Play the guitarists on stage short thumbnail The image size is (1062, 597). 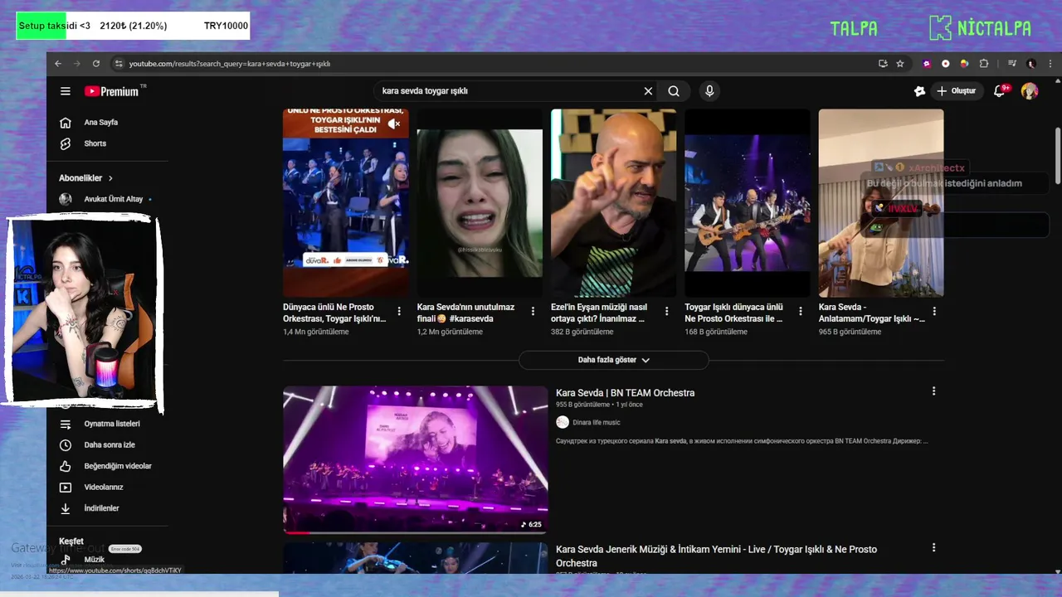747,203
